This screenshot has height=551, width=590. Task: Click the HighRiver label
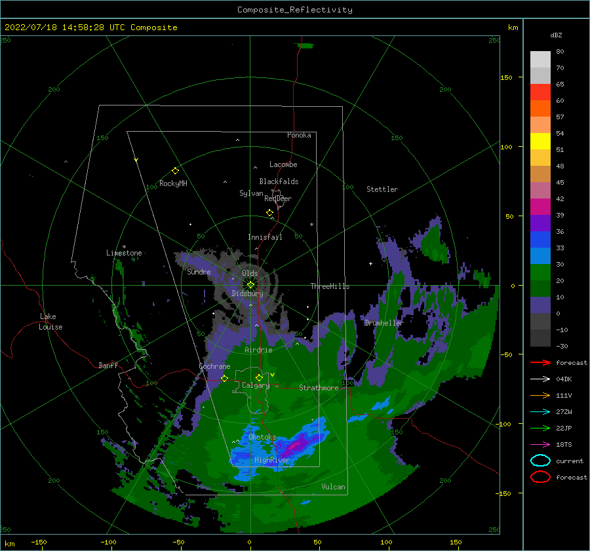point(272,460)
